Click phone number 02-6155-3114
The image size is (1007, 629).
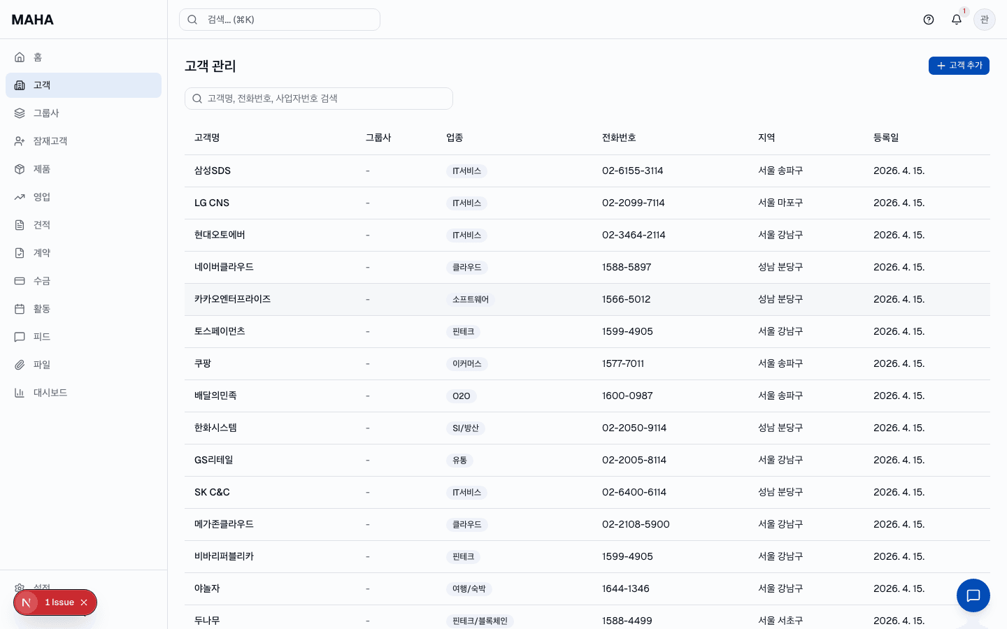coord(633,171)
